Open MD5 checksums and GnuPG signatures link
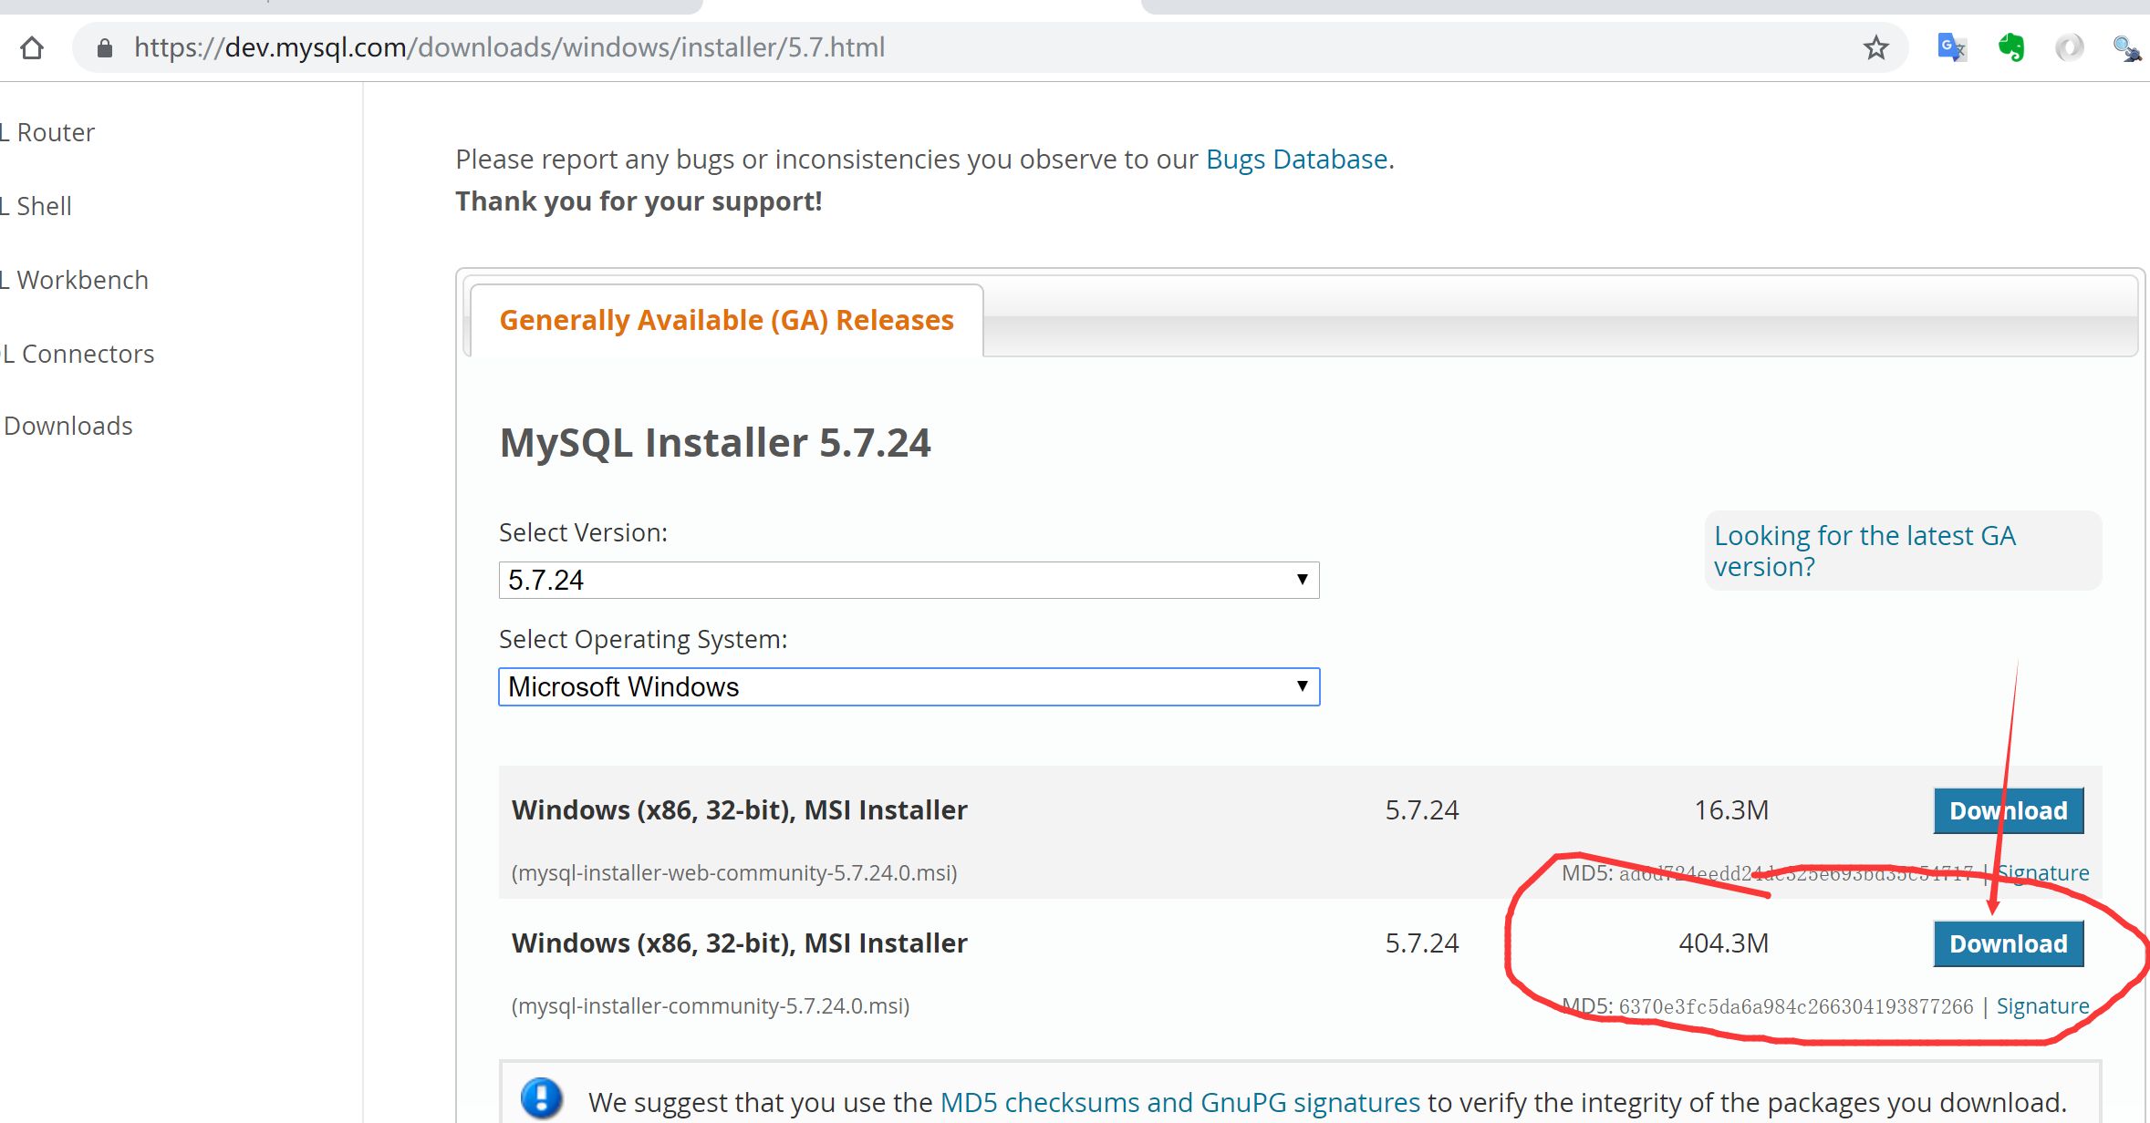Image resolution: width=2150 pixels, height=1123 pixels. 1179,1103
